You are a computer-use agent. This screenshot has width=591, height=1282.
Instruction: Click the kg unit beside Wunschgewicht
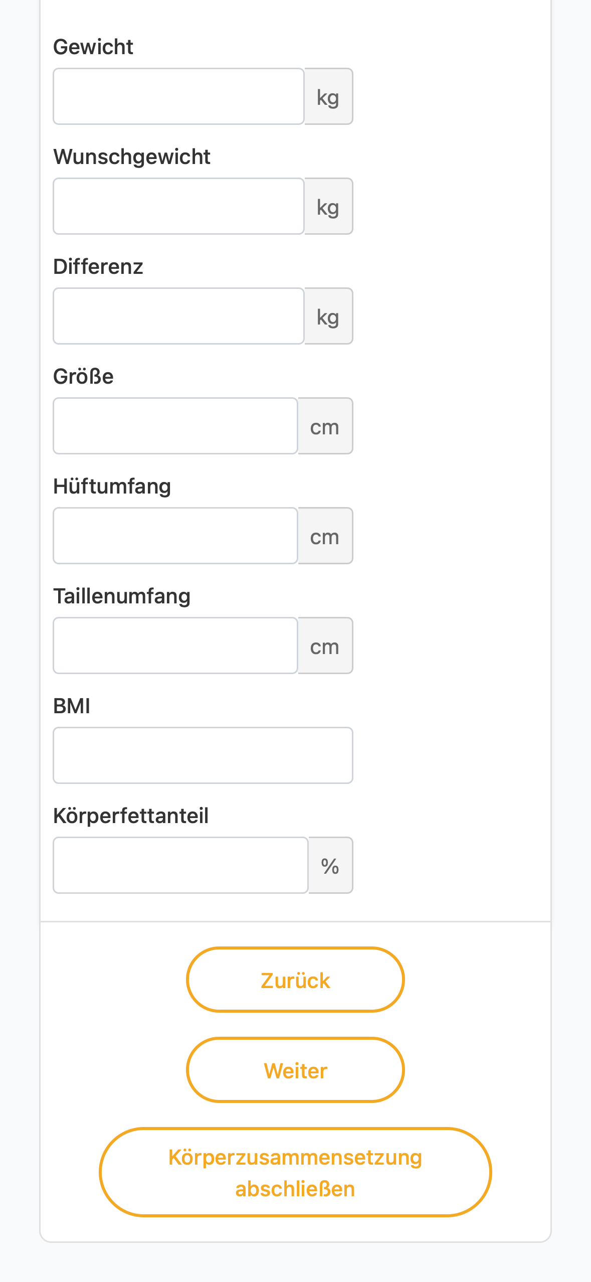point(328,206)
